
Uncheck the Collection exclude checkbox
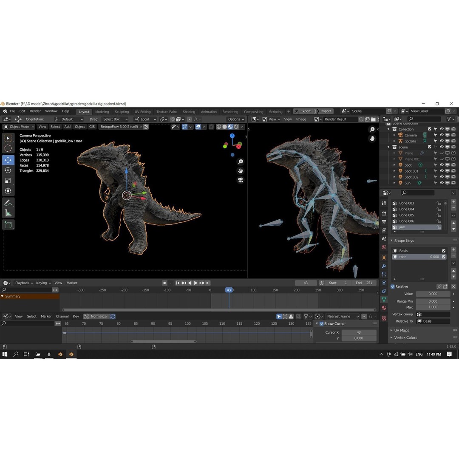pos(429,129)
